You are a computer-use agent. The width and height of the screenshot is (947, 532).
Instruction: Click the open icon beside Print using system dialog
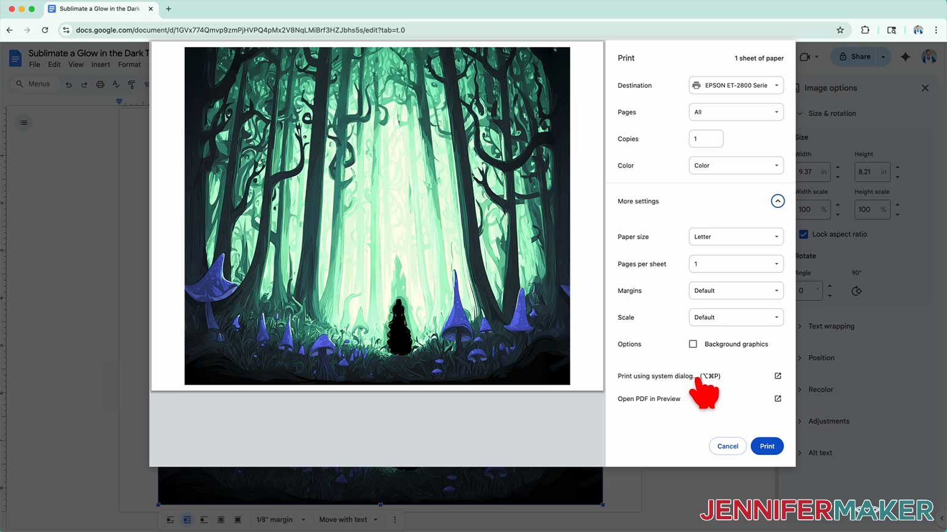tap(778, 376)
